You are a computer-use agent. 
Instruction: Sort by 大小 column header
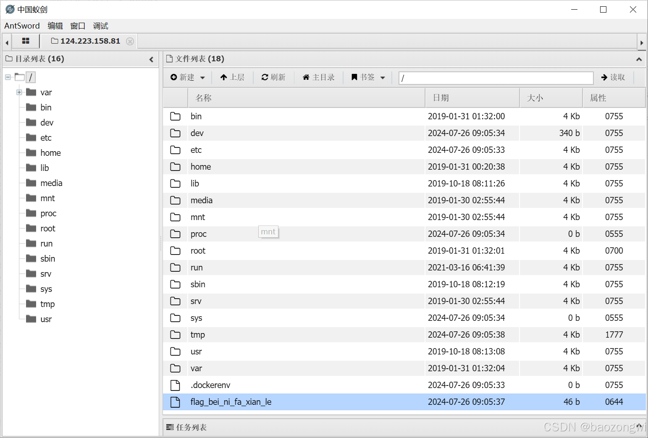click(551, 98)
